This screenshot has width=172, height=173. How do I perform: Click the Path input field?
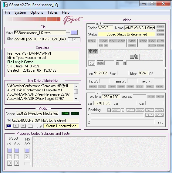(x=40, y=33)
